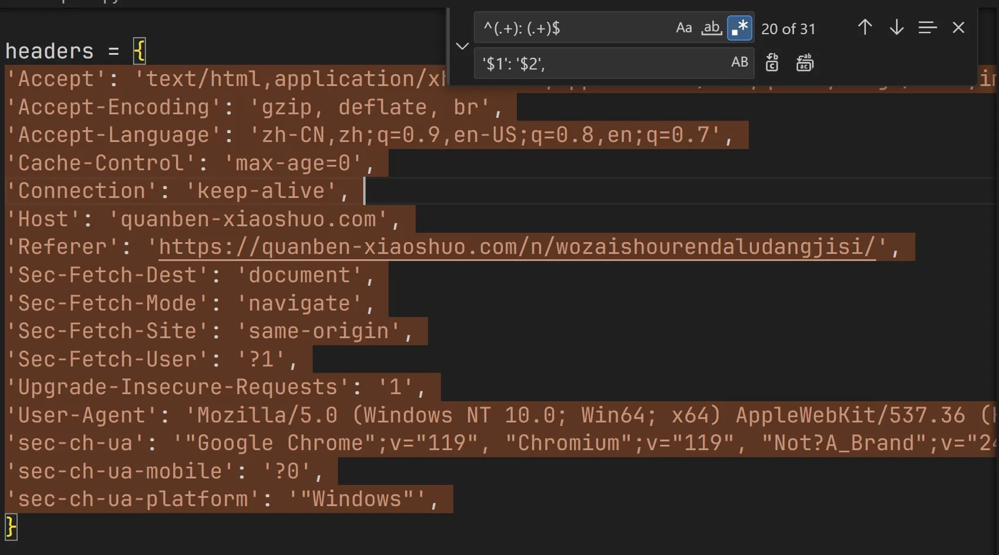This screenshot has height=555, width=999.
Task: Click the opening curly brace after headers
Action: coord(140,51)
